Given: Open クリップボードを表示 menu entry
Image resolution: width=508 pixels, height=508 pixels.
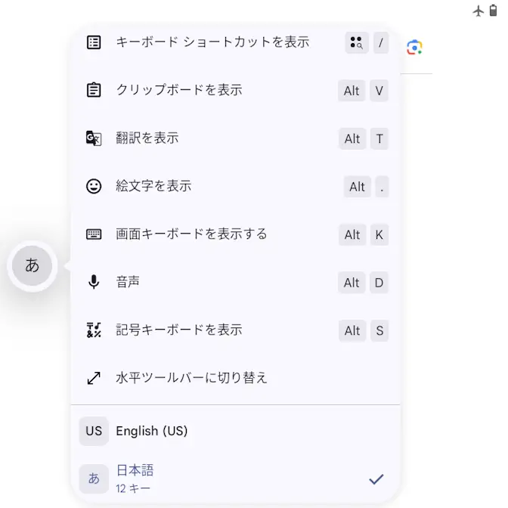Looking at the screenshot, I should pyautogui.click(x=179, y=91).
